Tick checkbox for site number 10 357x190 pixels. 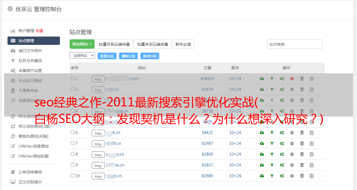(72, 176)
